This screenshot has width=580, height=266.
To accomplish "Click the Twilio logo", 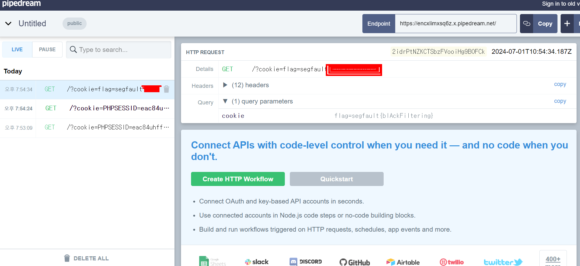I will 452,262.
